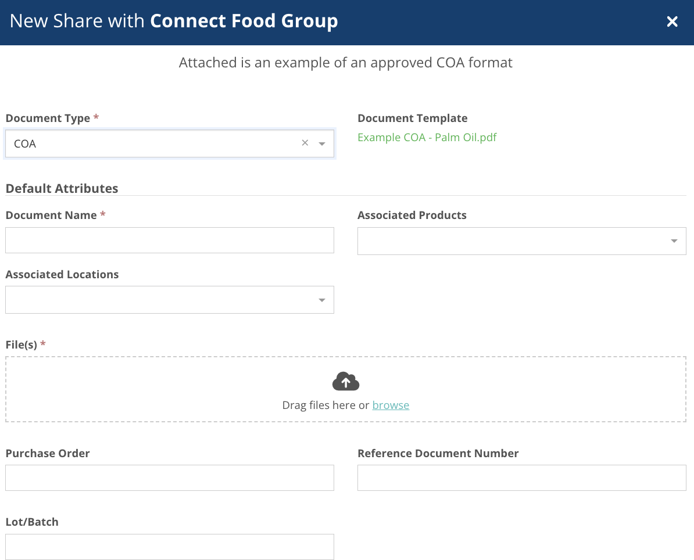Click the browse link to select files
Image resolution: width=694 pixels, height=560 pixels.
coord(391,405)
